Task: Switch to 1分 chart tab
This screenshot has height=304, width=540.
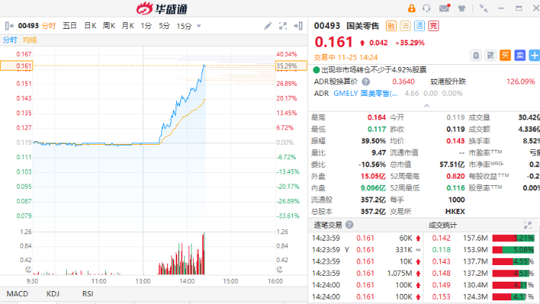Action: pyautogui.click(x=146, y=26)
